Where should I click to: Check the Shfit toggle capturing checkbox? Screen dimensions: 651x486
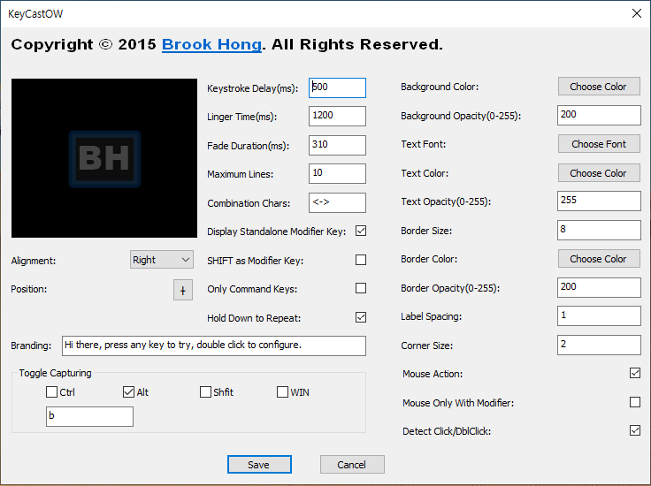205,391
